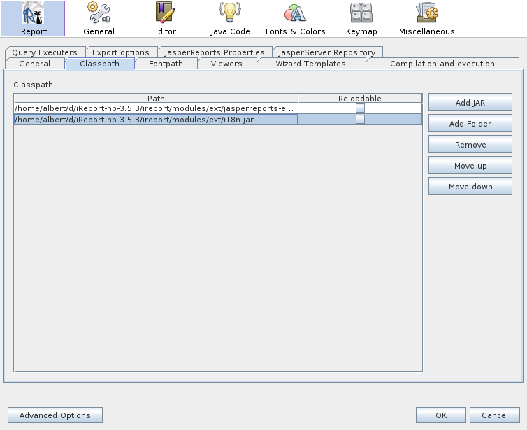Toggle Reloadable for the i18n.jar path
The width and height of the screenshot is (527, 430).
point(360,120)
